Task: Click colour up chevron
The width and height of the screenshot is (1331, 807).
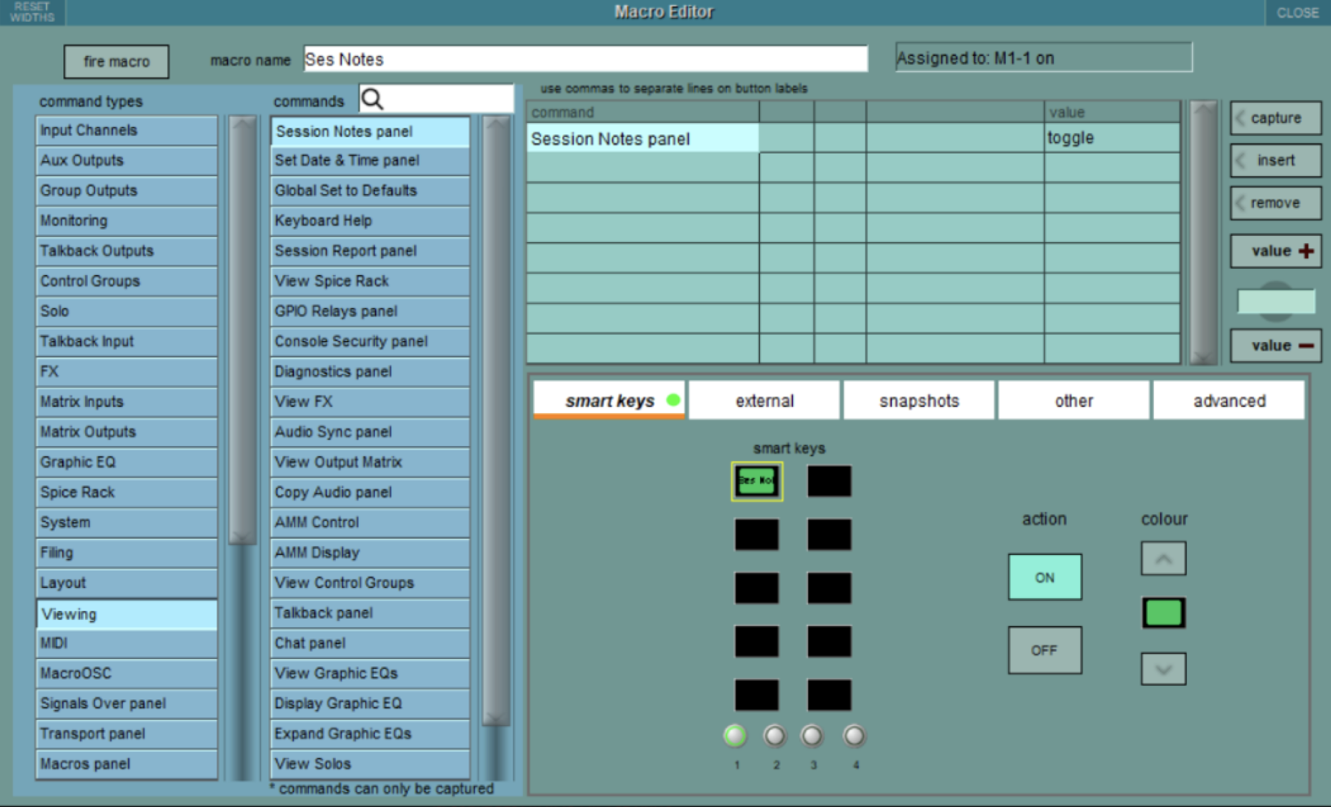Action: click(1163, 559)
